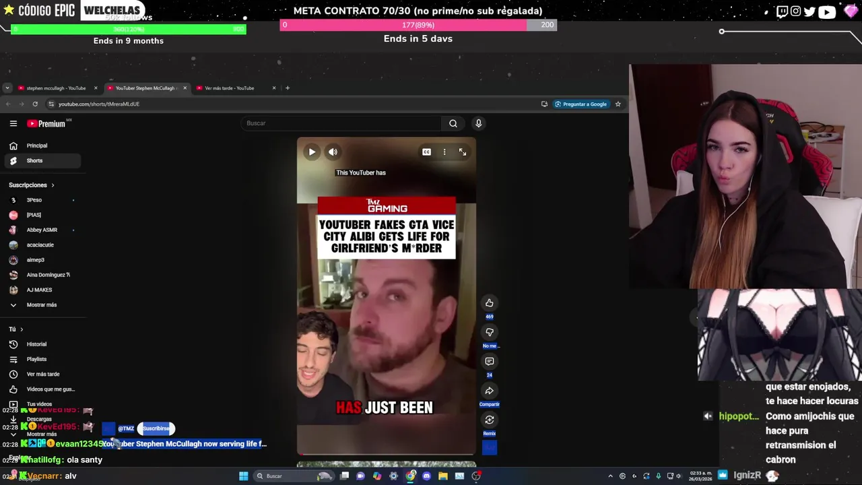
Task: Click the green 'Ends in 9 months' progress bar
Action: pyautogui.click(x=128, y=29)
